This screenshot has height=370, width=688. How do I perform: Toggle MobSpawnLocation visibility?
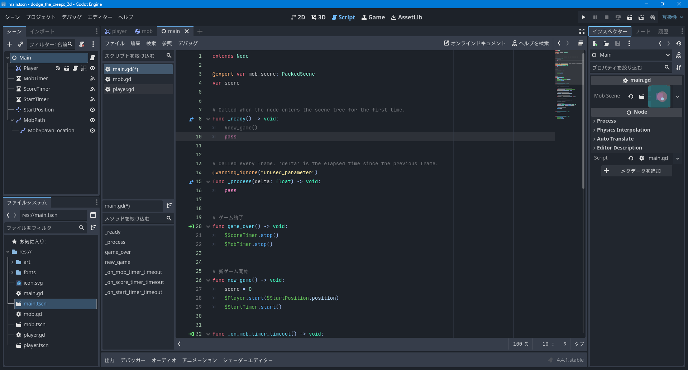pos(92,131)
